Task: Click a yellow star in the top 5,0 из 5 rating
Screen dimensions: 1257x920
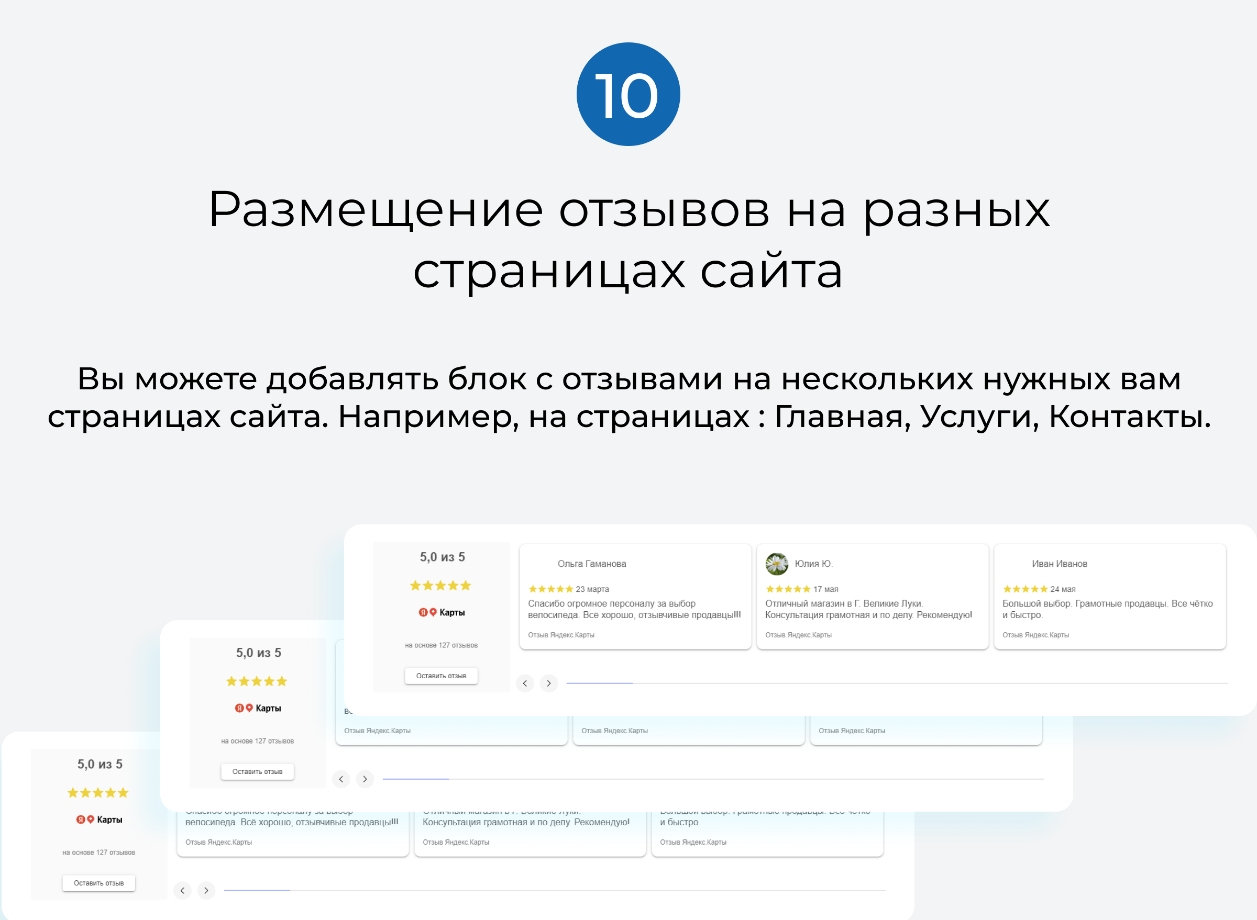Action: pyautogui.click(x=440, y=585)
